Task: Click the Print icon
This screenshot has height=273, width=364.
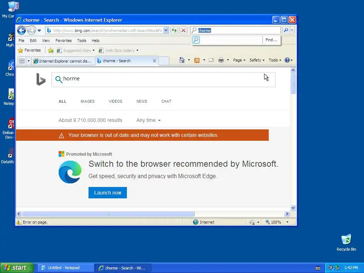Action: click(x=221, y=60)
